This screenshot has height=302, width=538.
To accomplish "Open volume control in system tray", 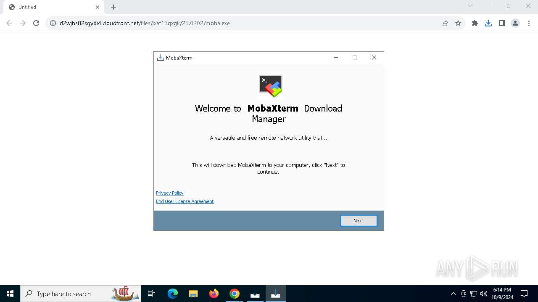I will [484, 294].
